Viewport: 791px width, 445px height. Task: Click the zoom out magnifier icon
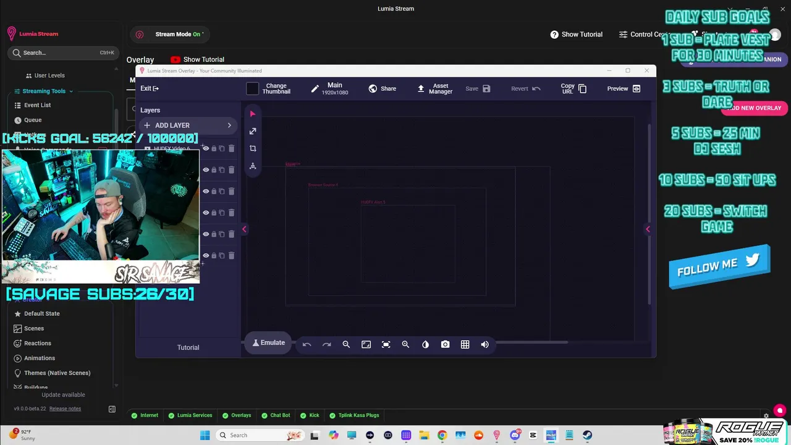tap(346, 344)
